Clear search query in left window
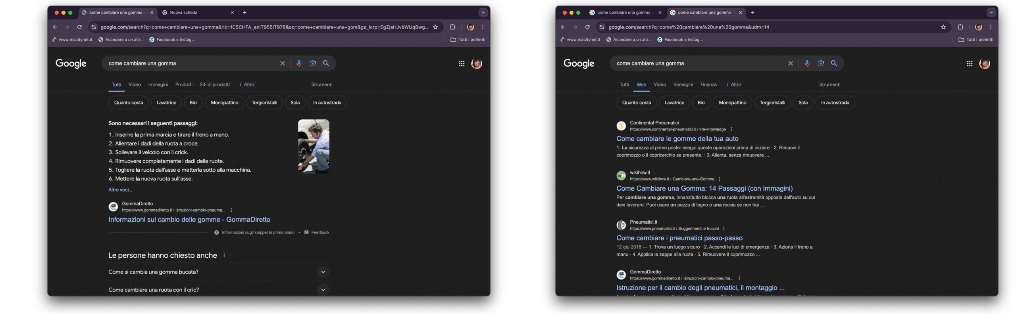The width and height of the screenshot is (1016, 314). coord(282,63)
